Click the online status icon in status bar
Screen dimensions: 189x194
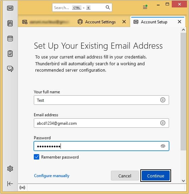pos(22,188)
